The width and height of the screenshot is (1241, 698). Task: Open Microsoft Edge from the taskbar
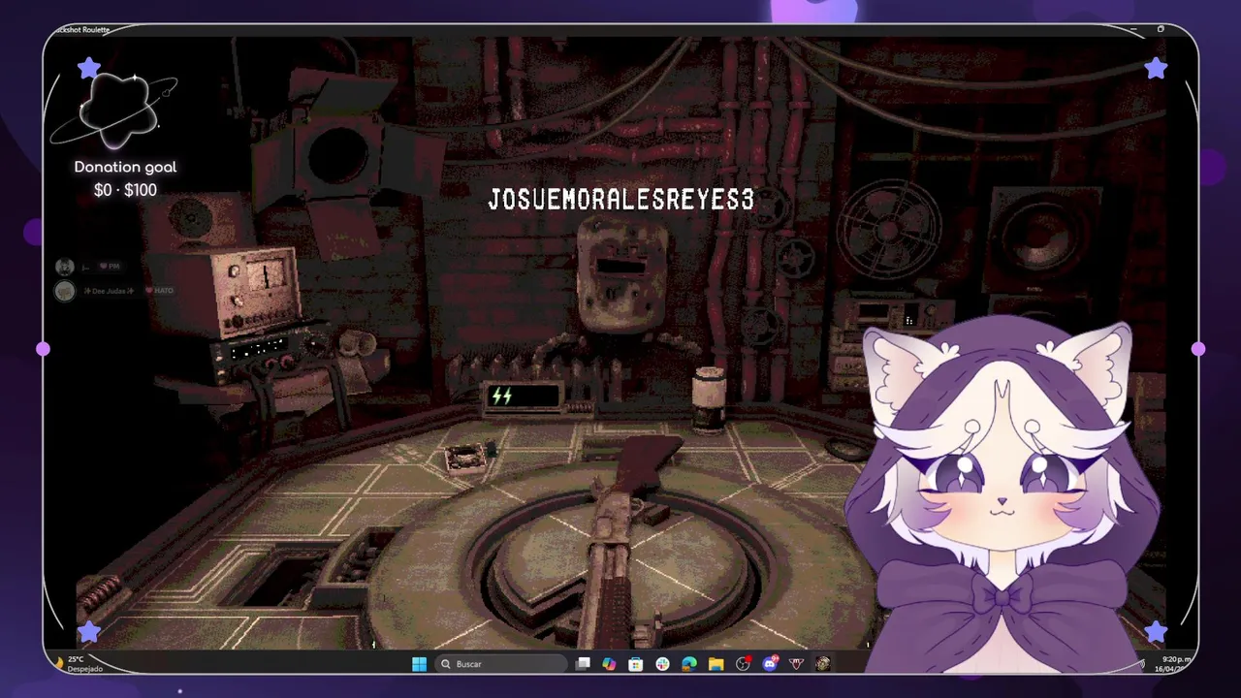pyautogui.click(x=688, y=664)
